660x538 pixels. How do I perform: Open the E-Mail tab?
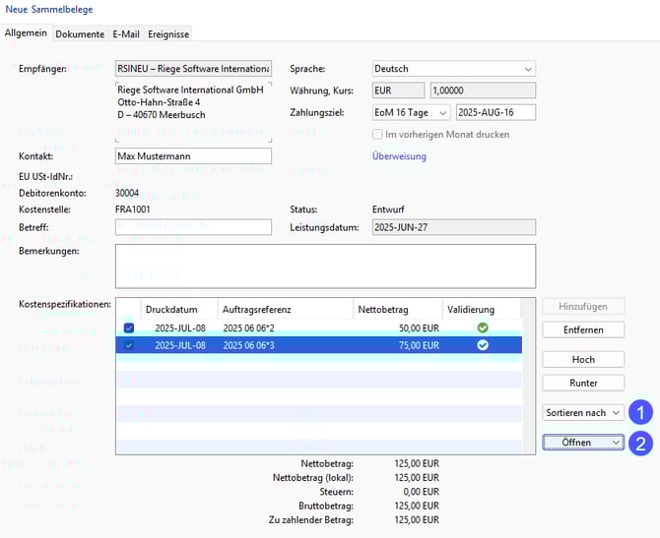click(126, 33)
